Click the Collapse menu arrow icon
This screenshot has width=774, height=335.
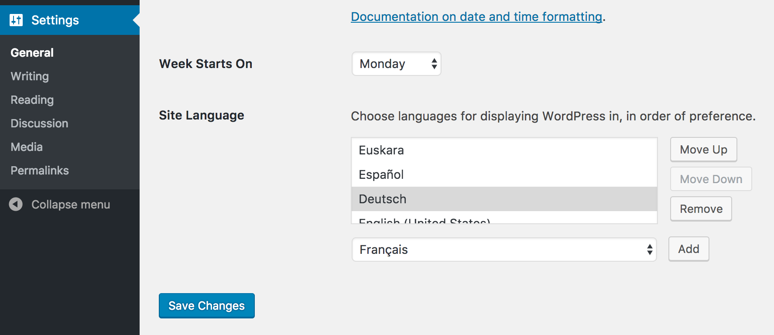(x=16, y=204)
